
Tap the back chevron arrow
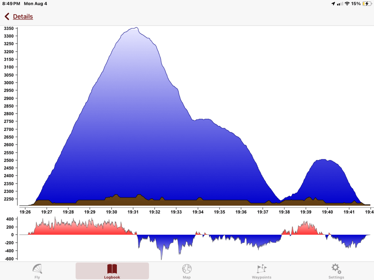click(x=7, y=16)
